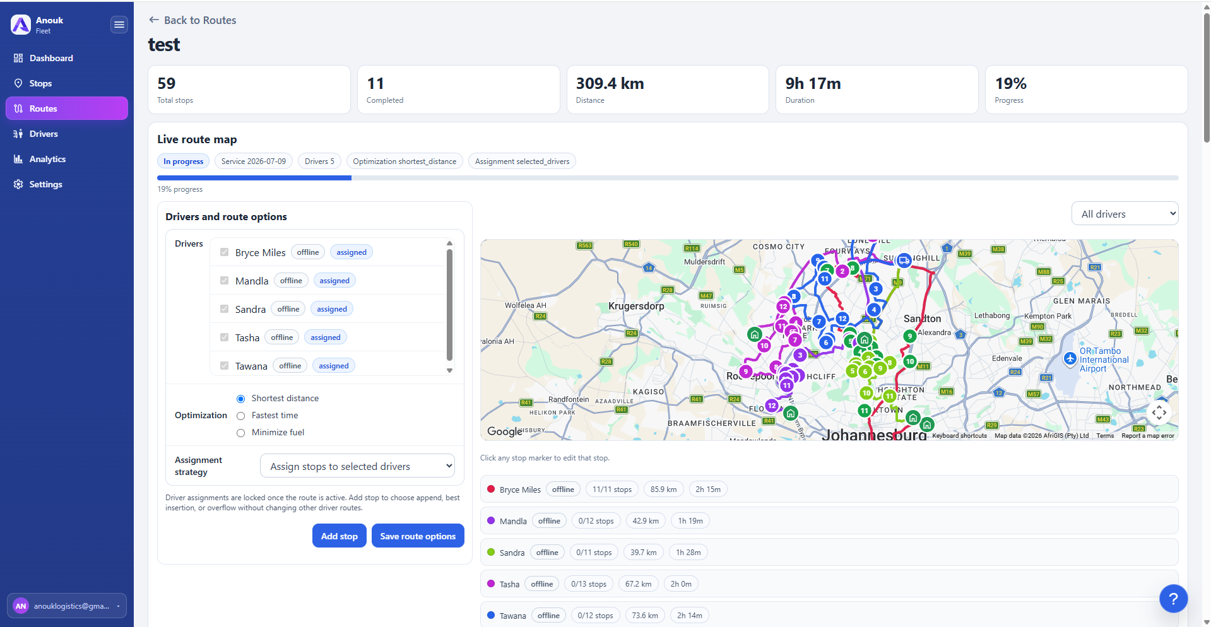Image resolution: width=1211 pixels, height=627 pixels.
Task: Click the OR Tambo airport marker icon
Action: [x=1070, y=358]
